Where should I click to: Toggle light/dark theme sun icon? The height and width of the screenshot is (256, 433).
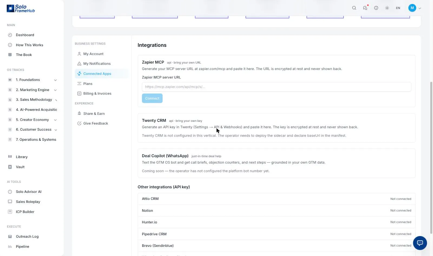point(387,8)
